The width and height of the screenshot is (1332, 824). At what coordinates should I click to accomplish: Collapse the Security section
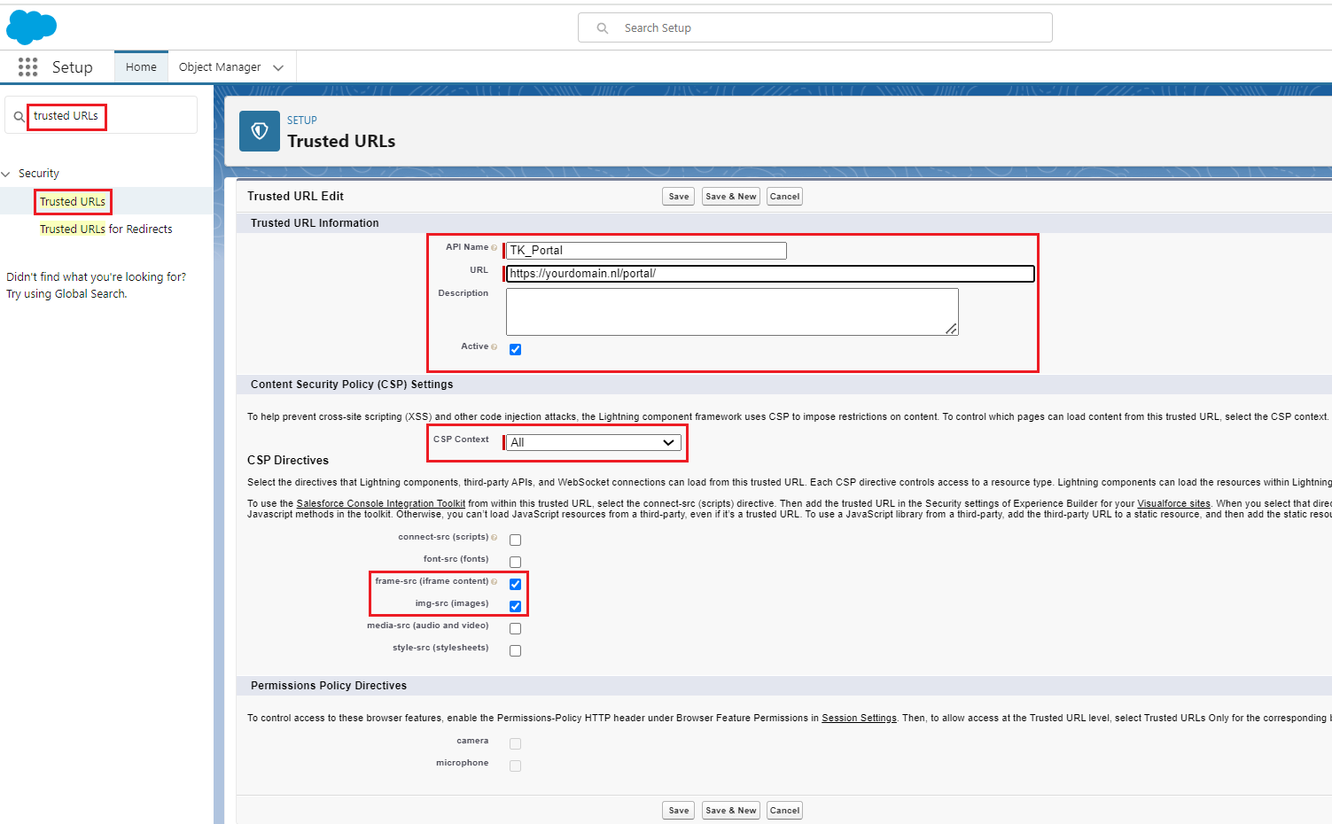6,174
